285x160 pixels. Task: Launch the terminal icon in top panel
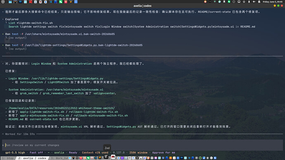[15, 2]
